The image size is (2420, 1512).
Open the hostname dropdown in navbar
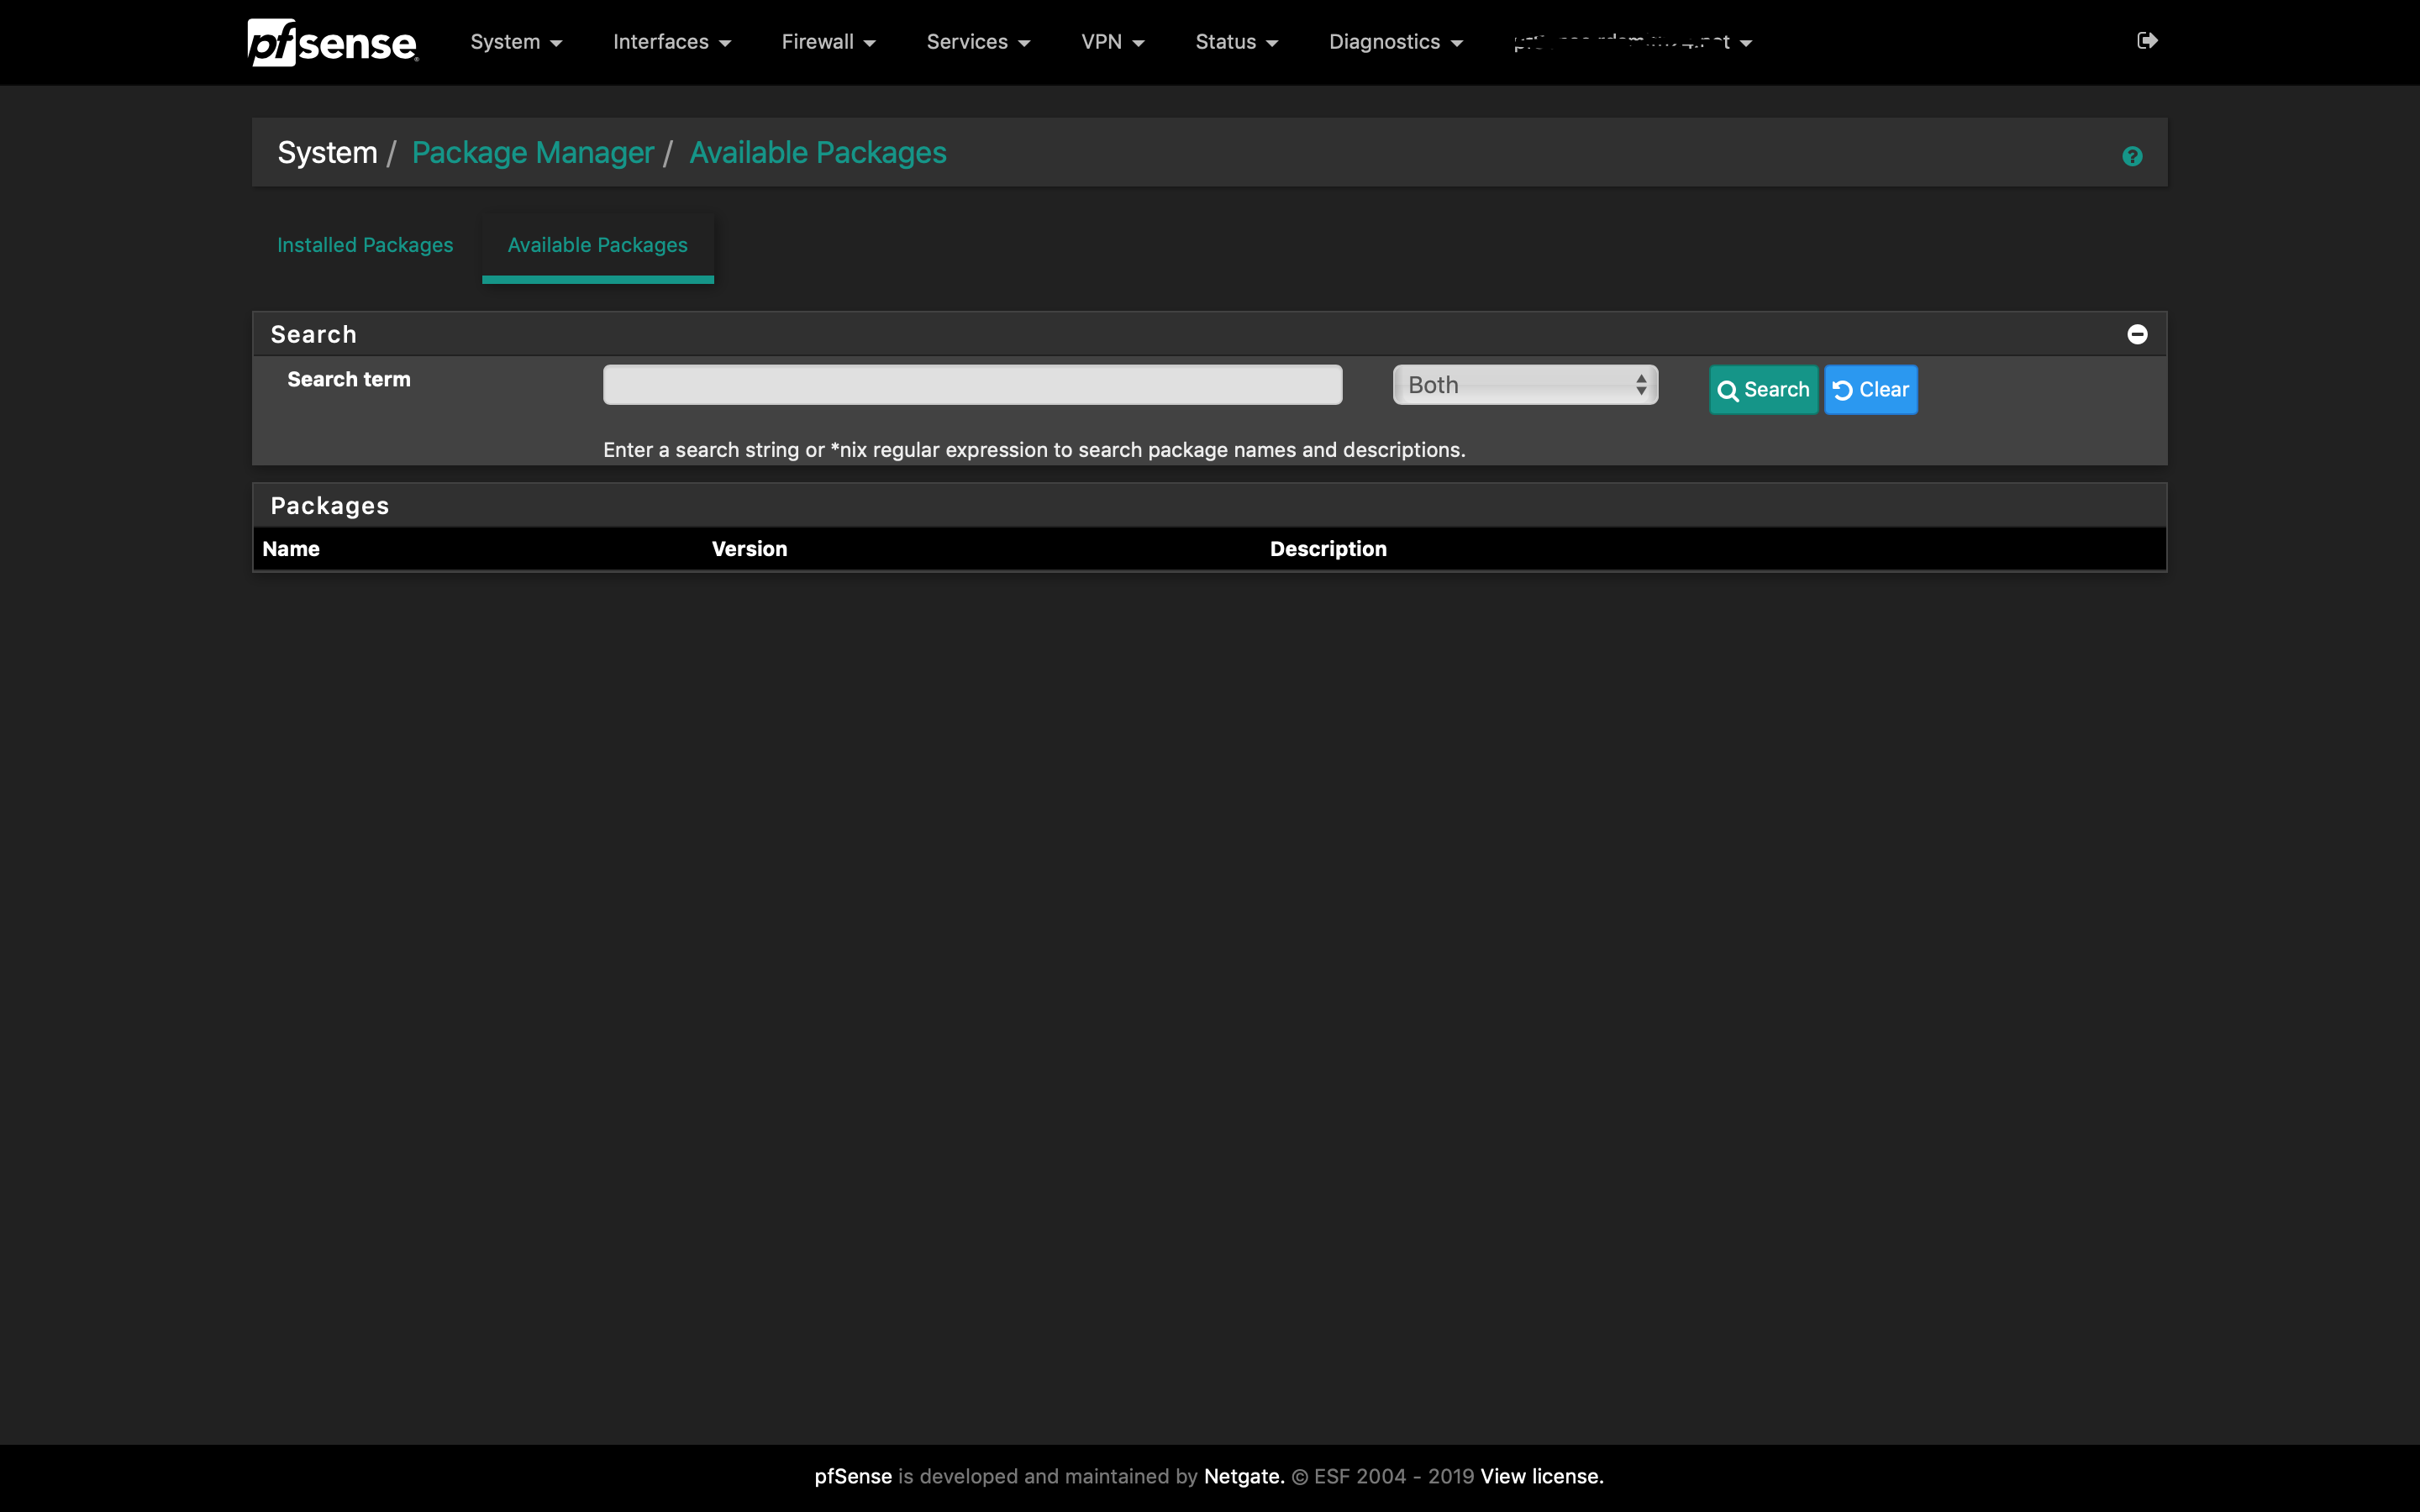click(1632, 42)
